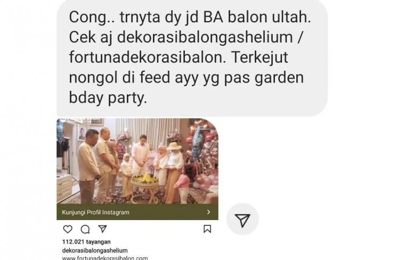Select the message bubble starting with Cong..
Screen dimensions: 397x260
click(x=192, y=57)
